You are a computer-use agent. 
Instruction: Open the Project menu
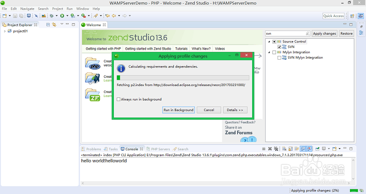click(58, 9)
